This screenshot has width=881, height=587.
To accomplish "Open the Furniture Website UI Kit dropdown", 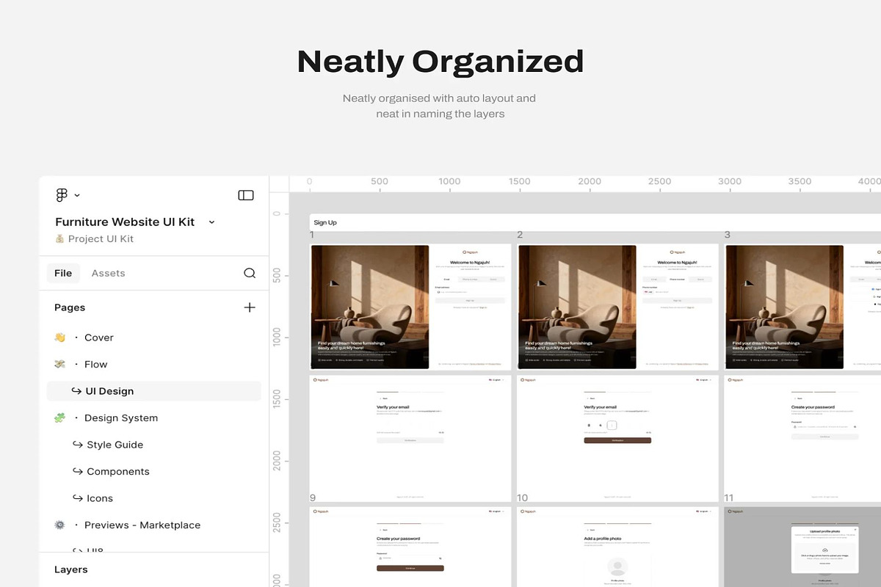I will 211,222.
